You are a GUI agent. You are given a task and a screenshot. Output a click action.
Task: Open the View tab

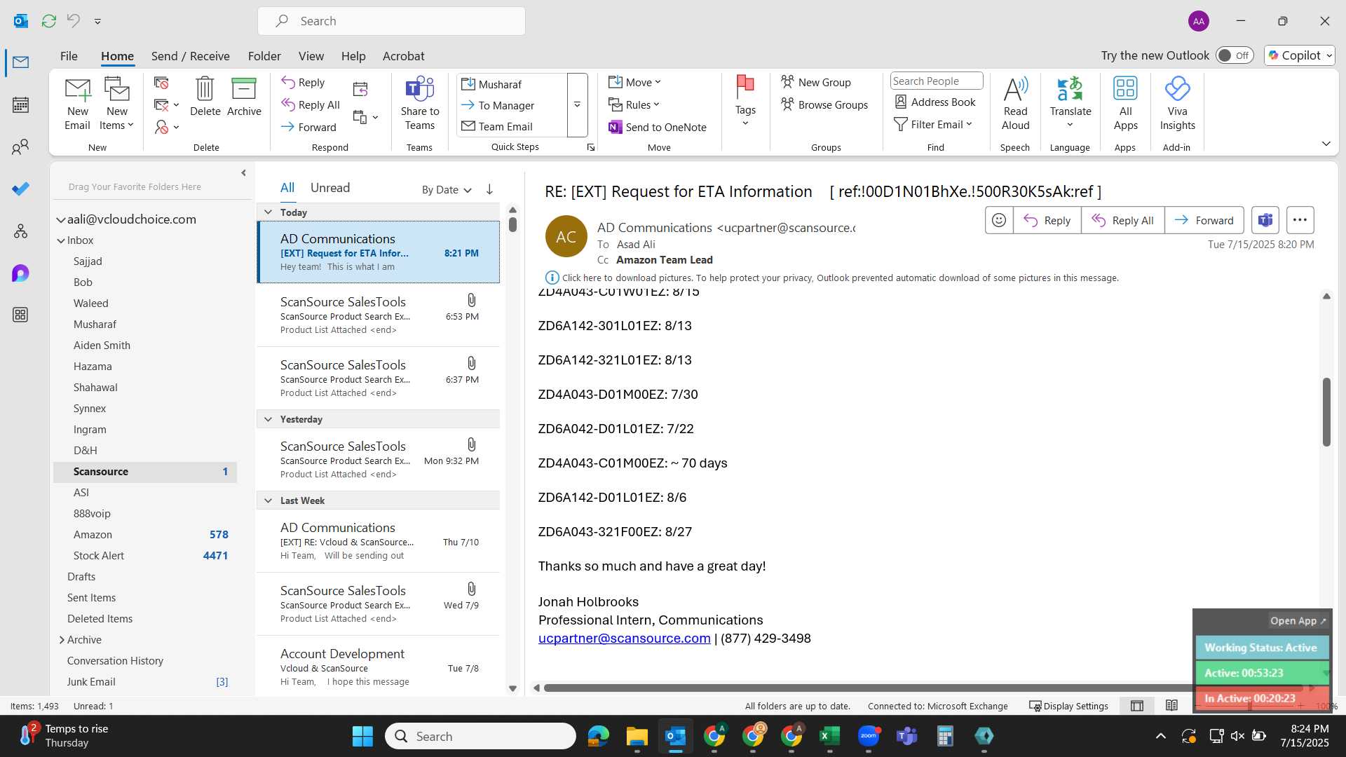point(311,56)
